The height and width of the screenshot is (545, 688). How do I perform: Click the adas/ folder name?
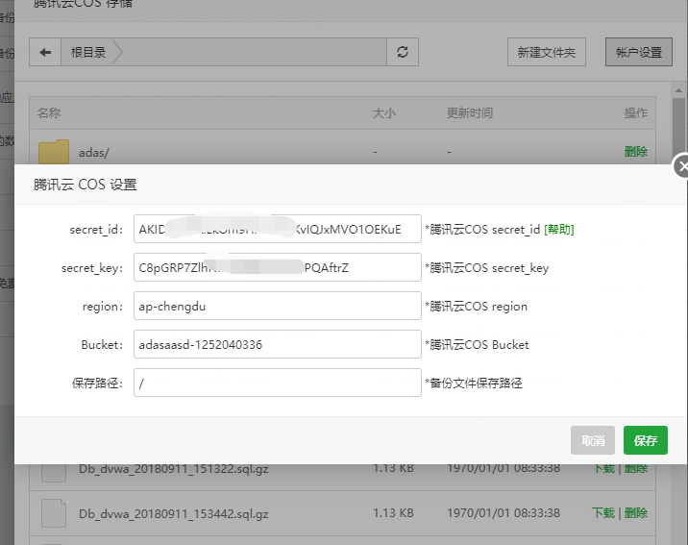94,153
